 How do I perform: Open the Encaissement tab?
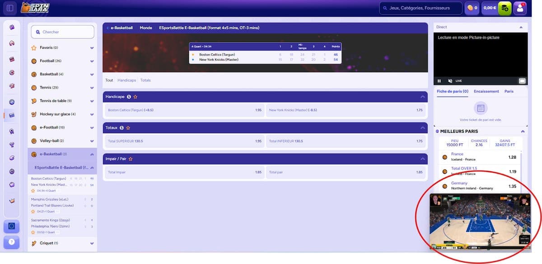click(x=486, y=91)
